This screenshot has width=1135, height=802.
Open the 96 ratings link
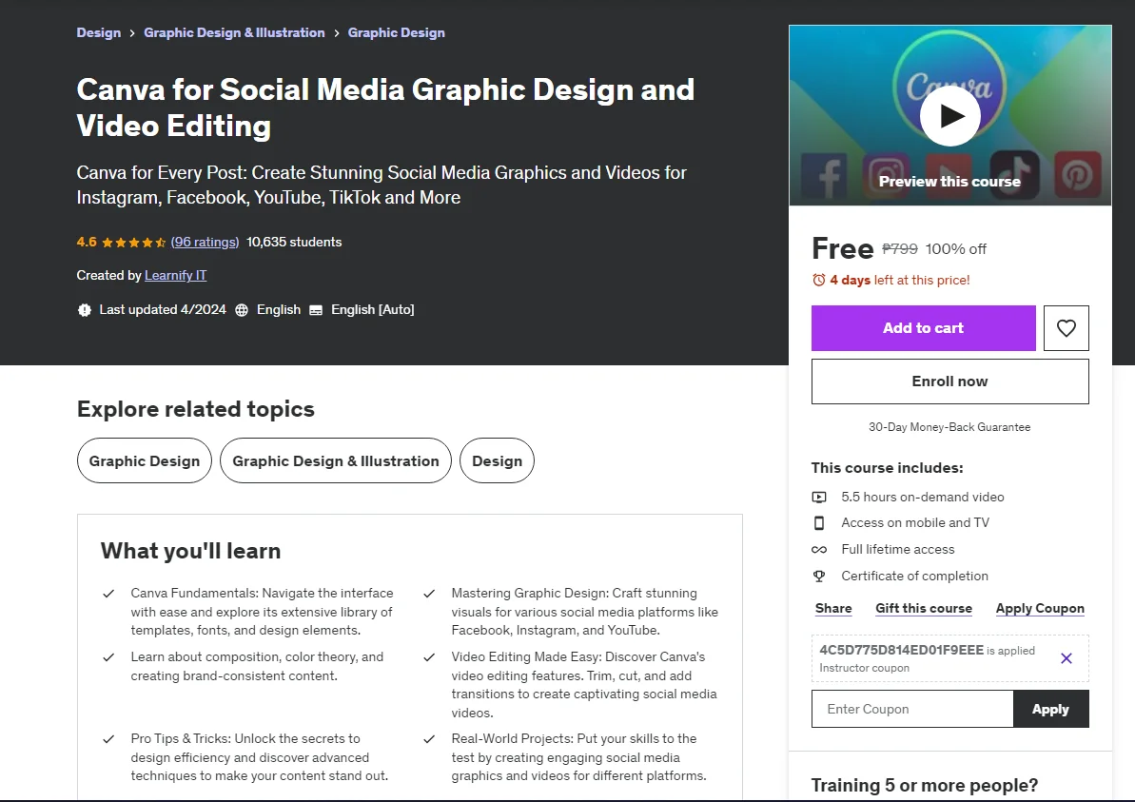[205, 242]
